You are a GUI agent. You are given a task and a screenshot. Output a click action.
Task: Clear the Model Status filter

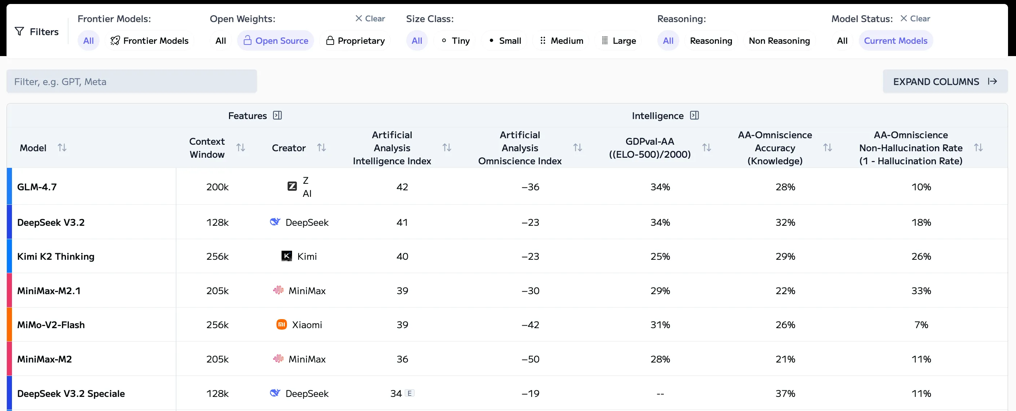[x=915, y=18]
